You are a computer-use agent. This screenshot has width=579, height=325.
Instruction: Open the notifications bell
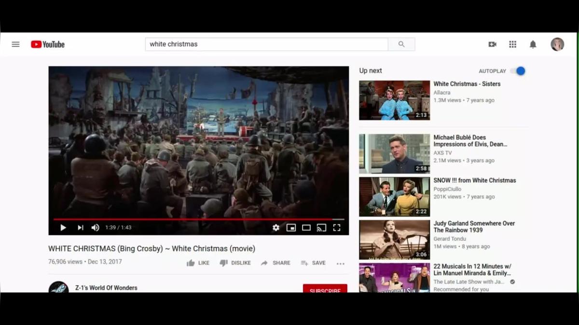click(533, 44)
